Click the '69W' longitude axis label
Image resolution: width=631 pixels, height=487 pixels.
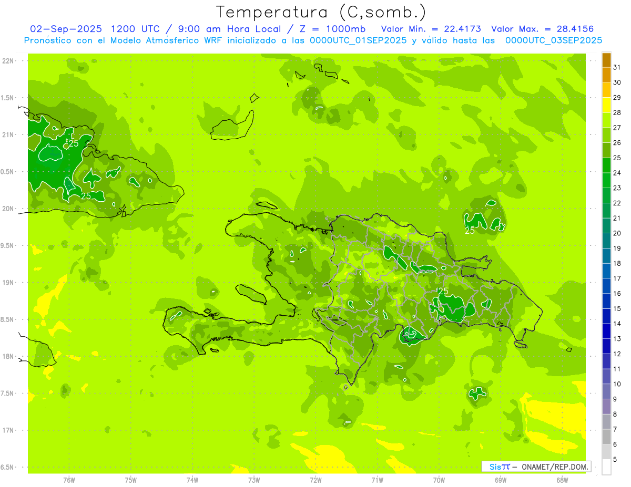(501, 480)
